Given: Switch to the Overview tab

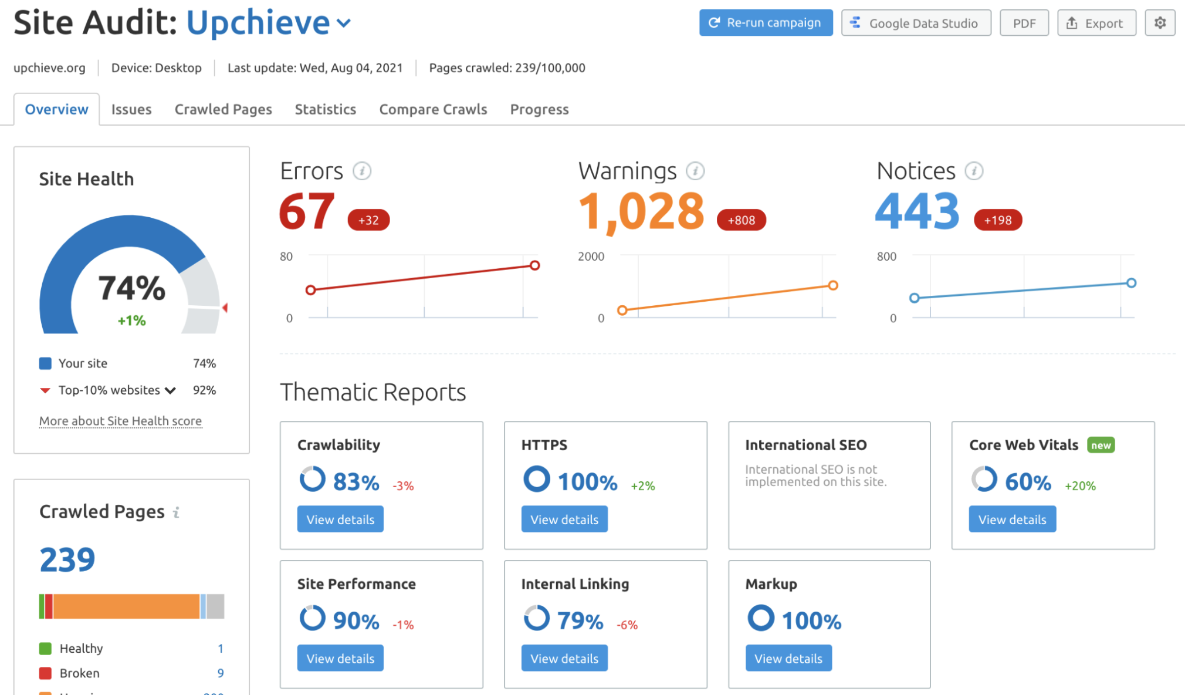Looking at the screenshot, I should (x=56, y=109).
